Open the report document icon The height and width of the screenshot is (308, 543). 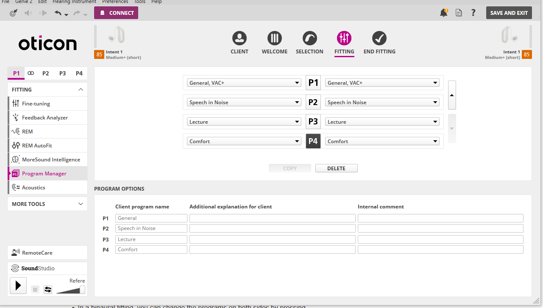pos(459,13)
